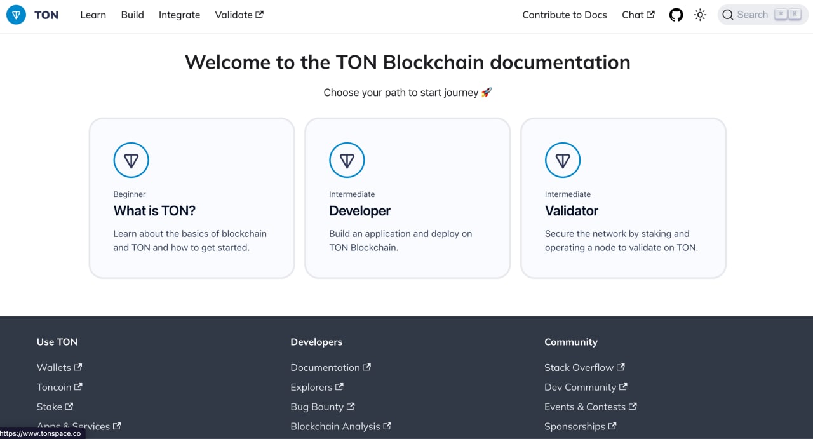Click the 'Secure the network by staking' description
This screenshot has height=439, width=813.
[621, 241]
